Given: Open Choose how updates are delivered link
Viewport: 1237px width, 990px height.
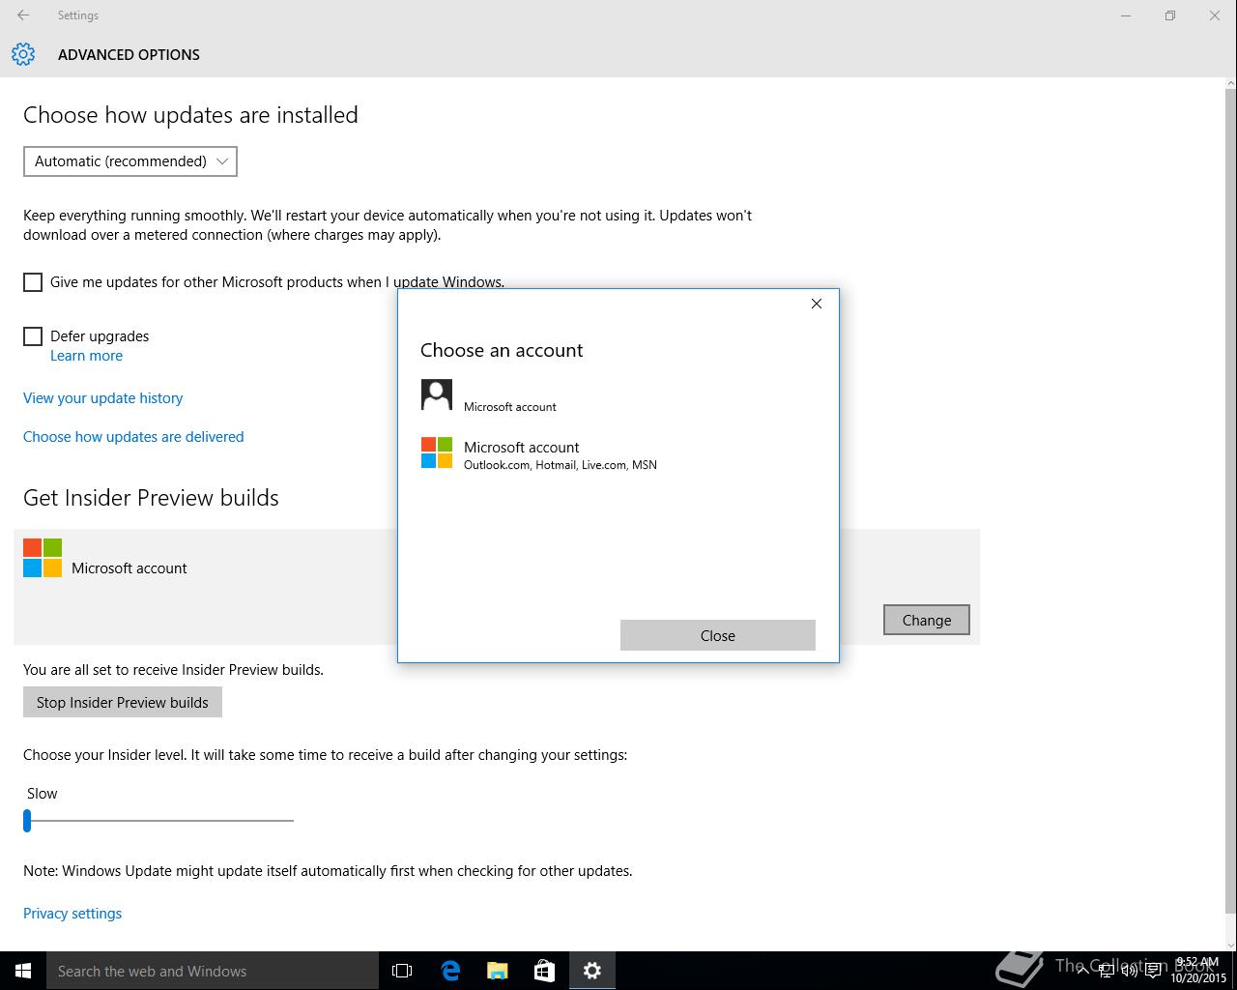Looking at the screenshot, I should 133,437.
